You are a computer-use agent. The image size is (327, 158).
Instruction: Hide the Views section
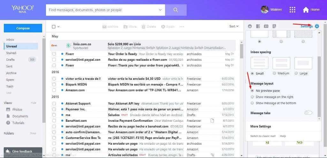pos(33,103)
